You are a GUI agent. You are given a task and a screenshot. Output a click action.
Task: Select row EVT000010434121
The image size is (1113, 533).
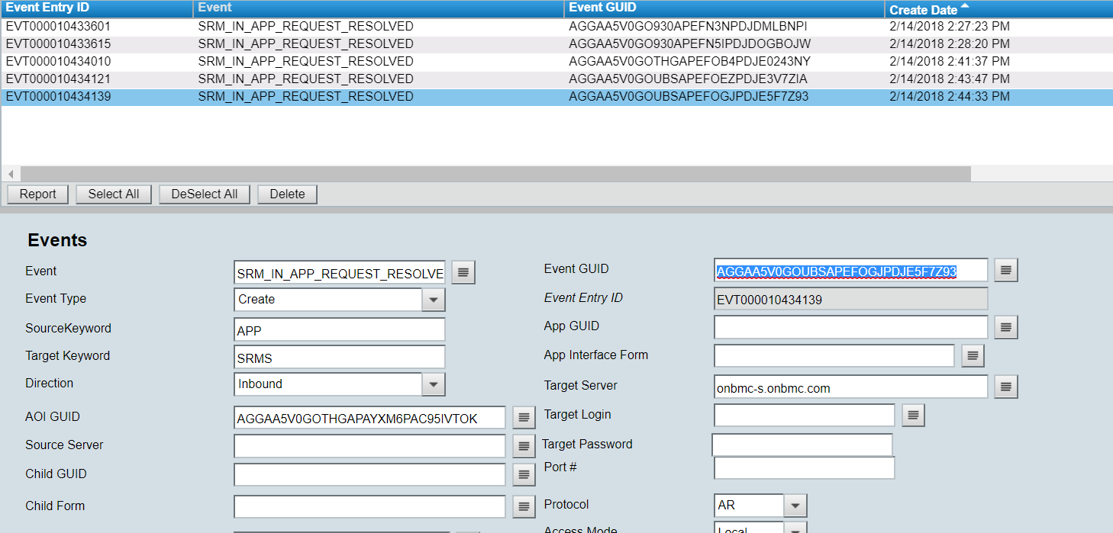click(x=556, y=79)
